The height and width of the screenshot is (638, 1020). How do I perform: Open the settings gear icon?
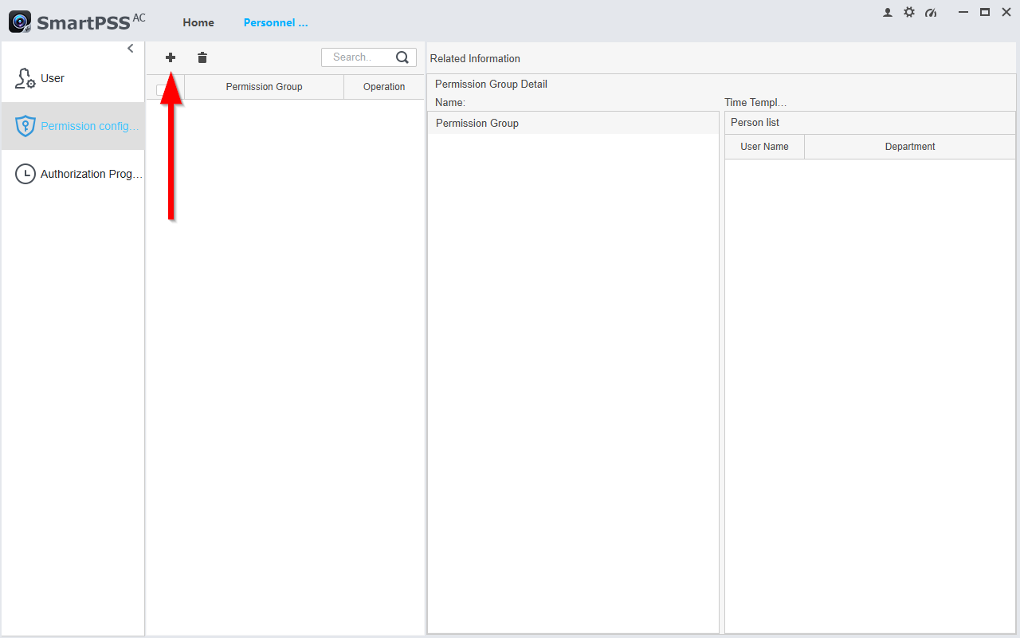click(x=909, y=13)
